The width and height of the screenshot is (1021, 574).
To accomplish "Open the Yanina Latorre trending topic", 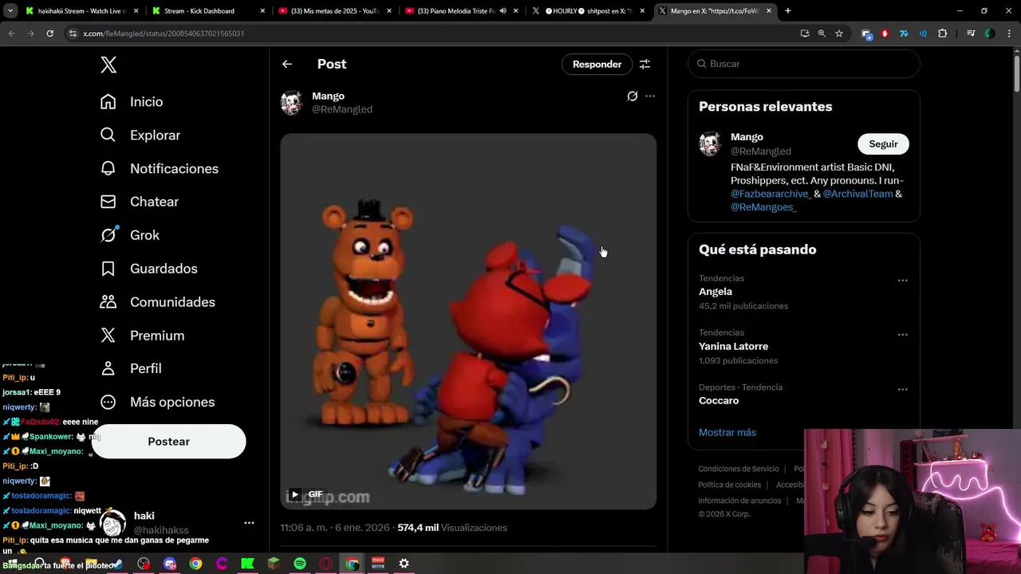I will [x=733, y=347].
